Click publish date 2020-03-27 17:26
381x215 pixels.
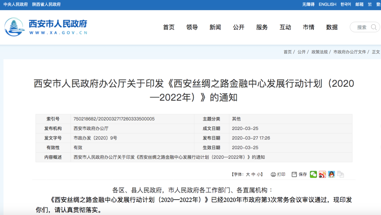[251, 138]
